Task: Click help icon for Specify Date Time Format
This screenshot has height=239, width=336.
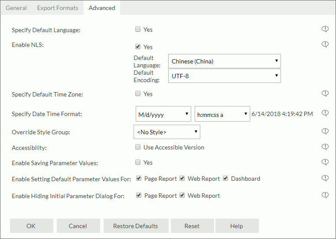Action: pos(325,113)
